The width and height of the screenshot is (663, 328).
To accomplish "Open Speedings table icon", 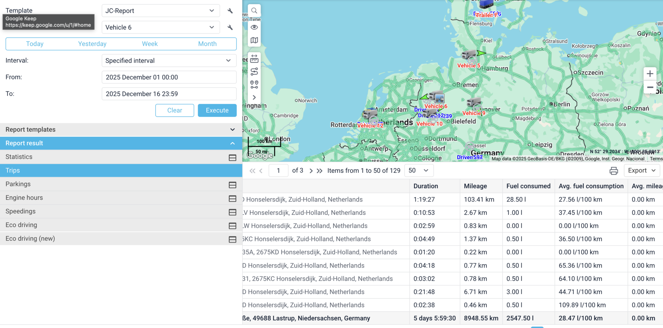I will click(x=232, y=212).
